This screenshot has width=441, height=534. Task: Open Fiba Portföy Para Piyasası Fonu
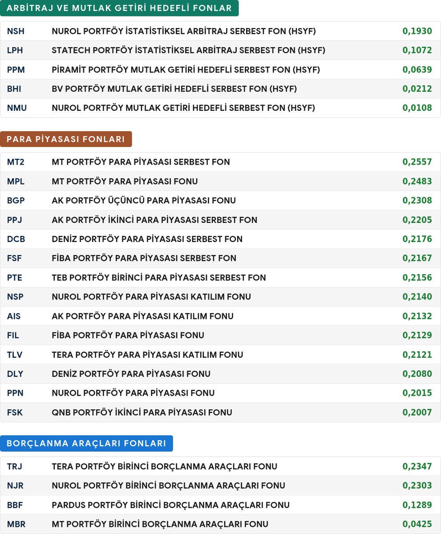(x=128, y=336)
